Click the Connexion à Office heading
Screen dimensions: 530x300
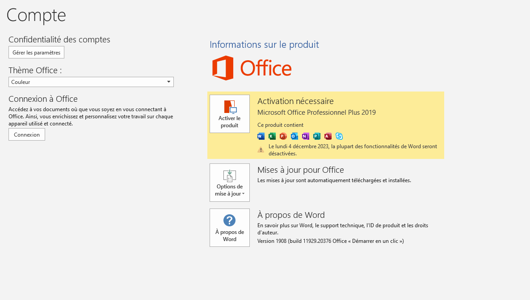tap(43, 99)
